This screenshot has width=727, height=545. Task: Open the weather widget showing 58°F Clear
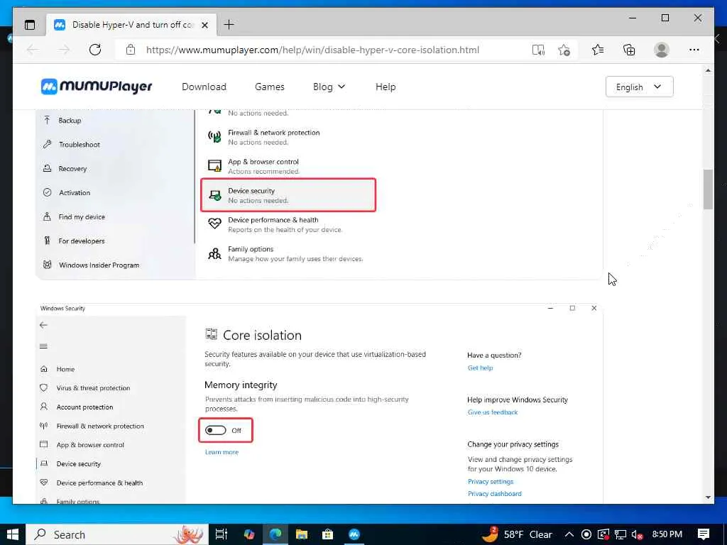pos(518,534)
